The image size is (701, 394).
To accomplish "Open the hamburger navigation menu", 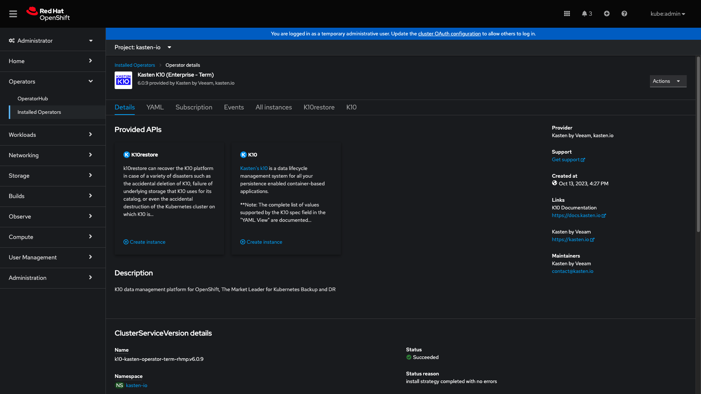I will click(13, 14).
